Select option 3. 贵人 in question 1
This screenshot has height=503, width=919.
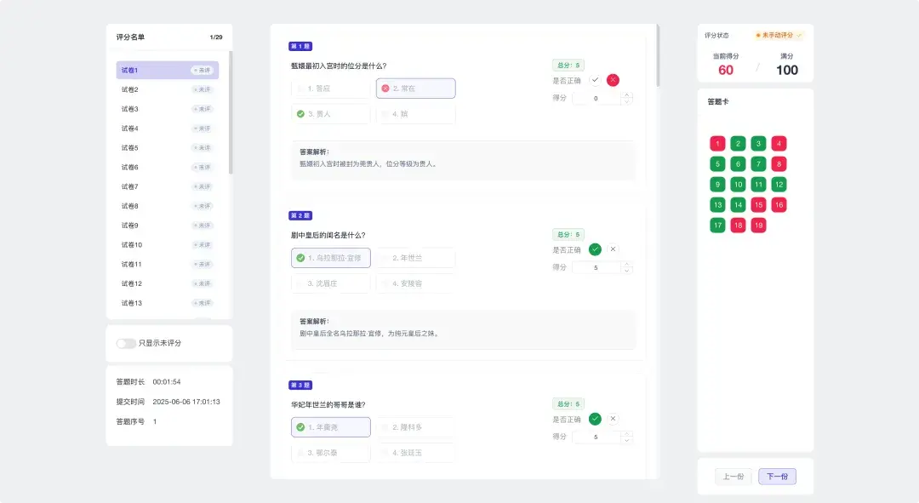330,114
